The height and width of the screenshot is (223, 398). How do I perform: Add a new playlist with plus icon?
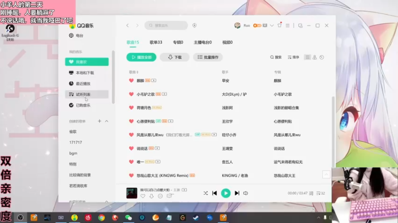[99, 121]
